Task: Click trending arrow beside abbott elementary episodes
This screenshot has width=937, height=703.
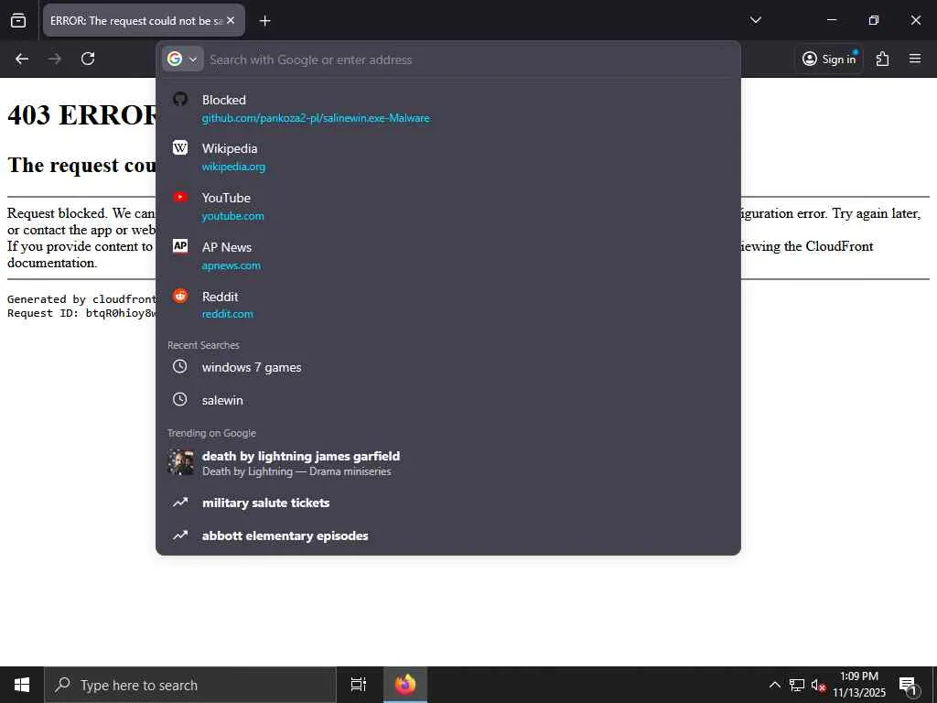Action: click(x=180, y=535)
